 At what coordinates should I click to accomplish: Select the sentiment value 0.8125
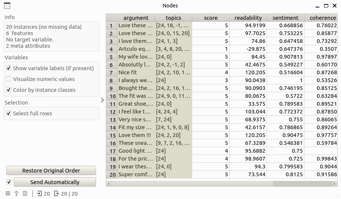click(x=286, y=174)
